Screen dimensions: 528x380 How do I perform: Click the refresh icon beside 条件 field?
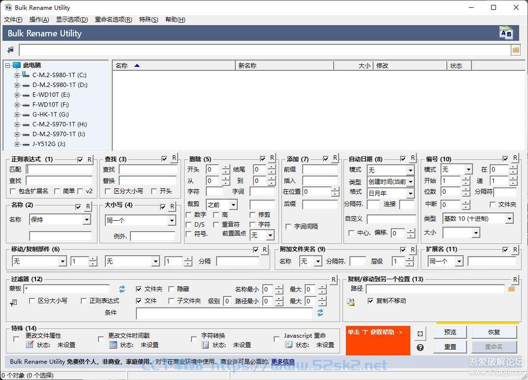click(x=320, y=313)
